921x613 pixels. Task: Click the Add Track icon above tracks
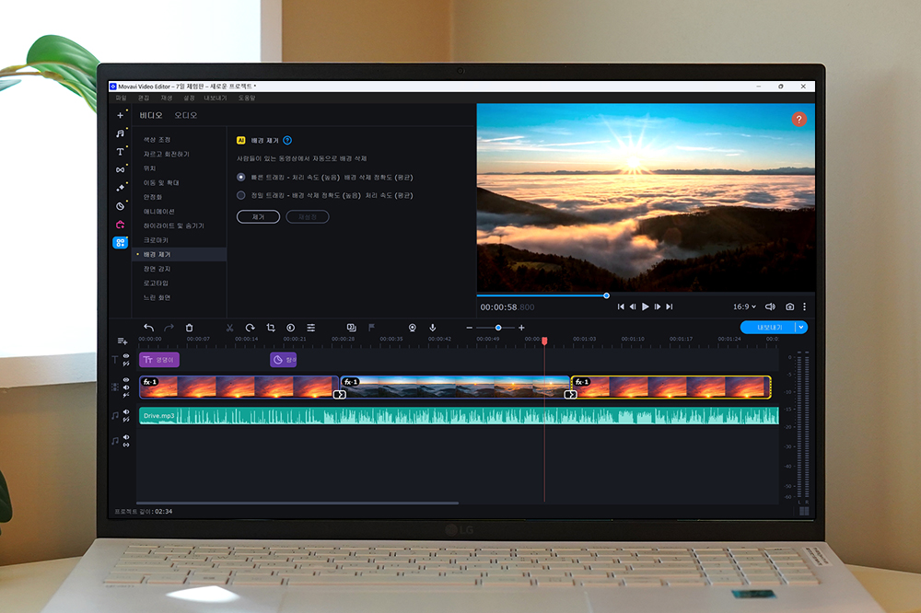pyautogui.click(x=122, y=341)
